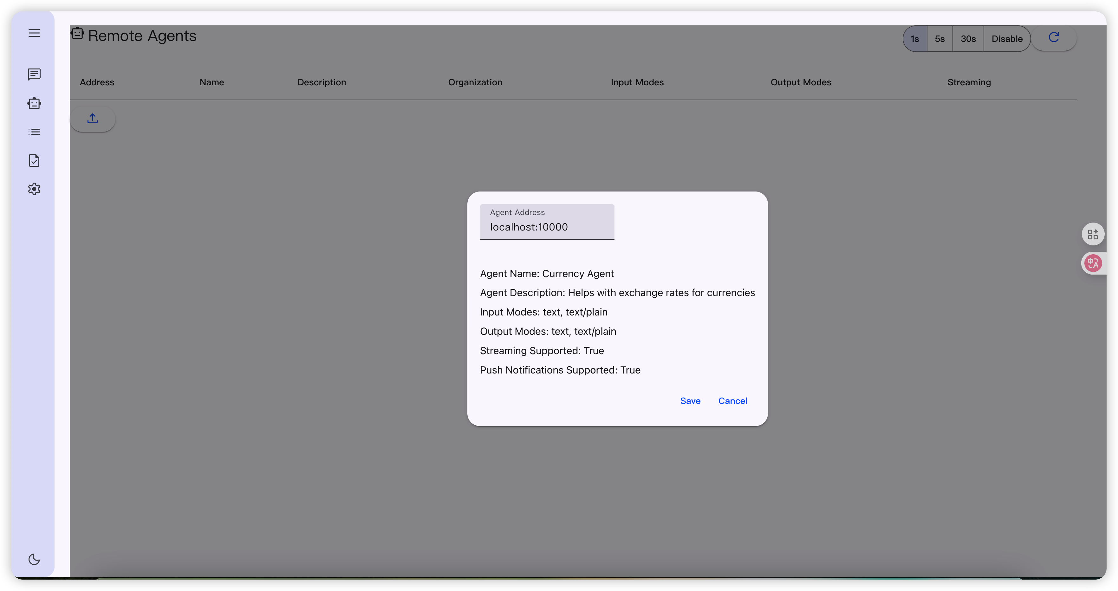Select the 30s refresh interval
Viewport: 1118px width, 591px height.
pos(968,39)
